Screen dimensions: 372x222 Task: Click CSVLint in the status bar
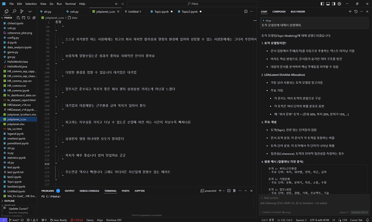coord(77,220)
